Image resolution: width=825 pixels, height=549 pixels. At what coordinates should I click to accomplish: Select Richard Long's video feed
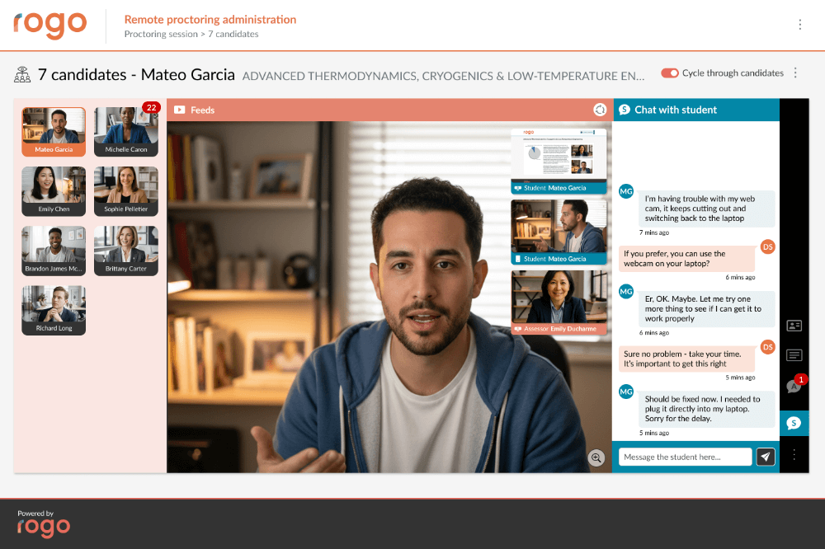(53, 309)
